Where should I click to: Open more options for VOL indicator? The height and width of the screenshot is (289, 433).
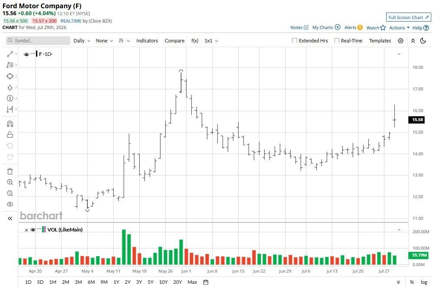(x=39, y=228)
